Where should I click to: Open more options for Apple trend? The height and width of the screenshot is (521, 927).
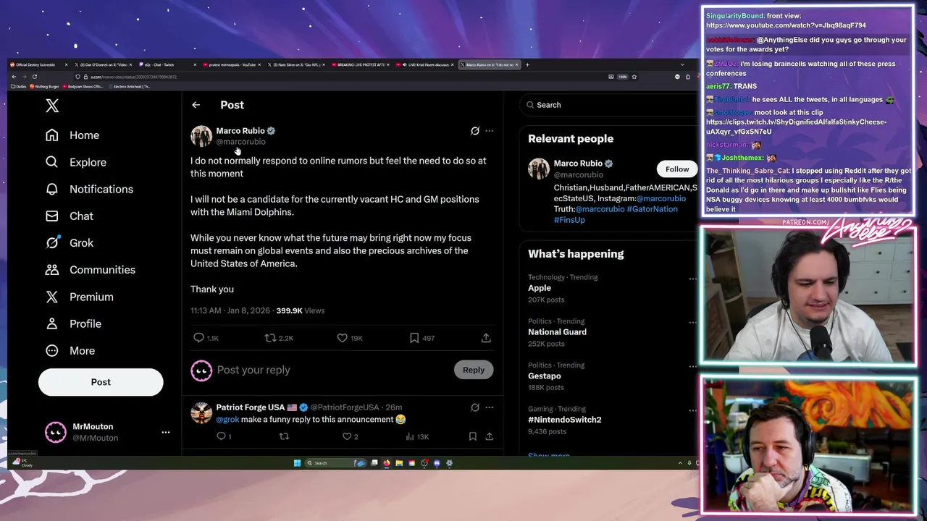[692, 279]
